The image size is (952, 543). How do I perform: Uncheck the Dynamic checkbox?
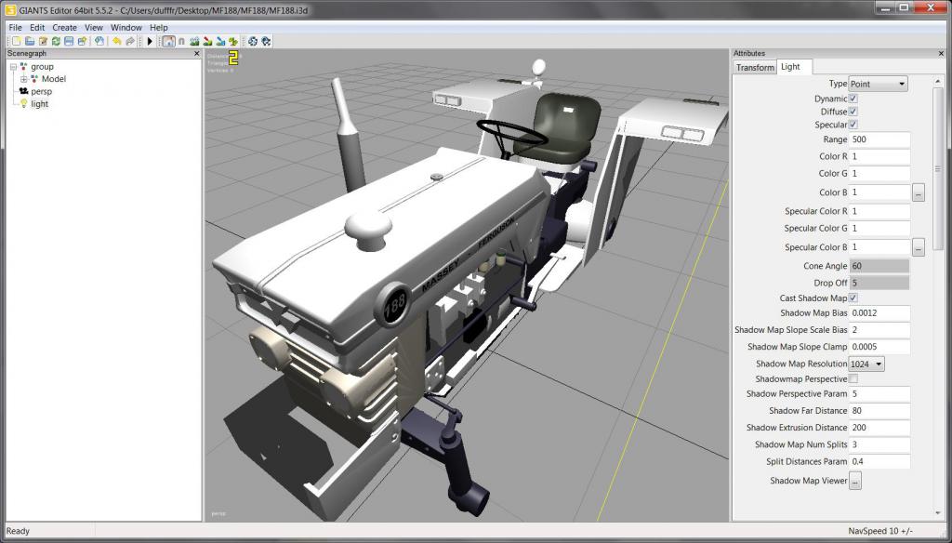coord(853,99)
